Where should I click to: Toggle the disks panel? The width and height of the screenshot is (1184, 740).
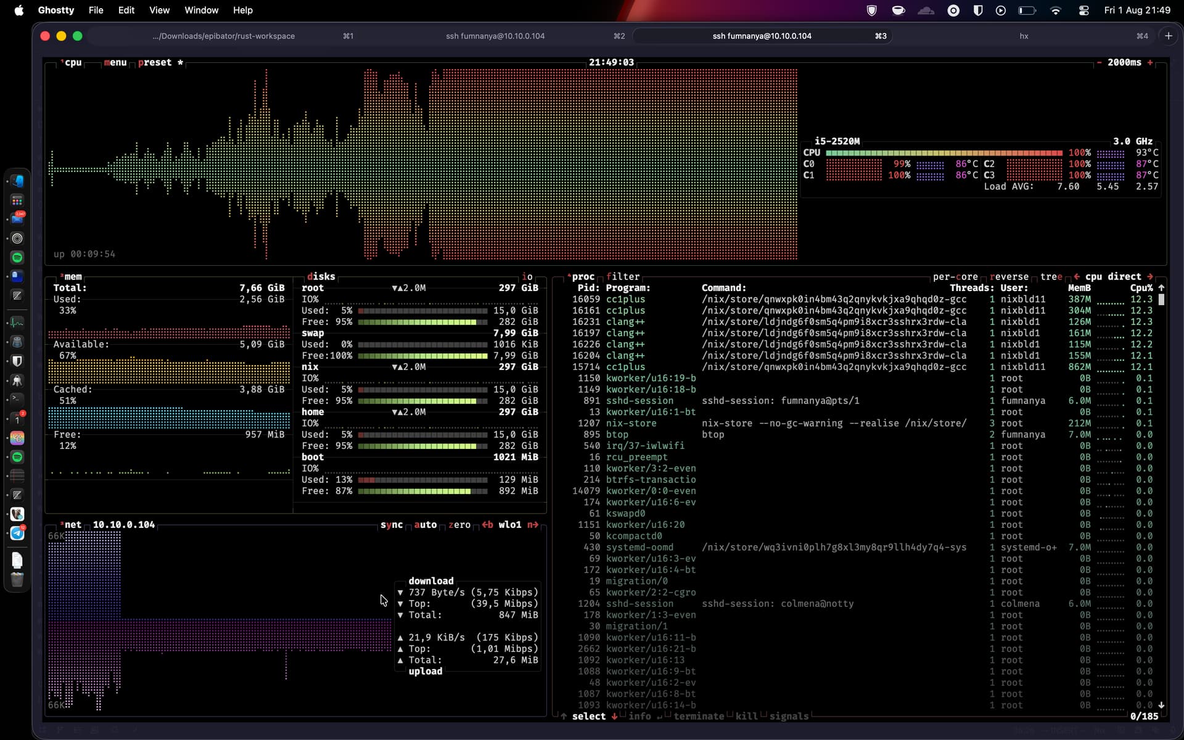[x=321, y=276]
